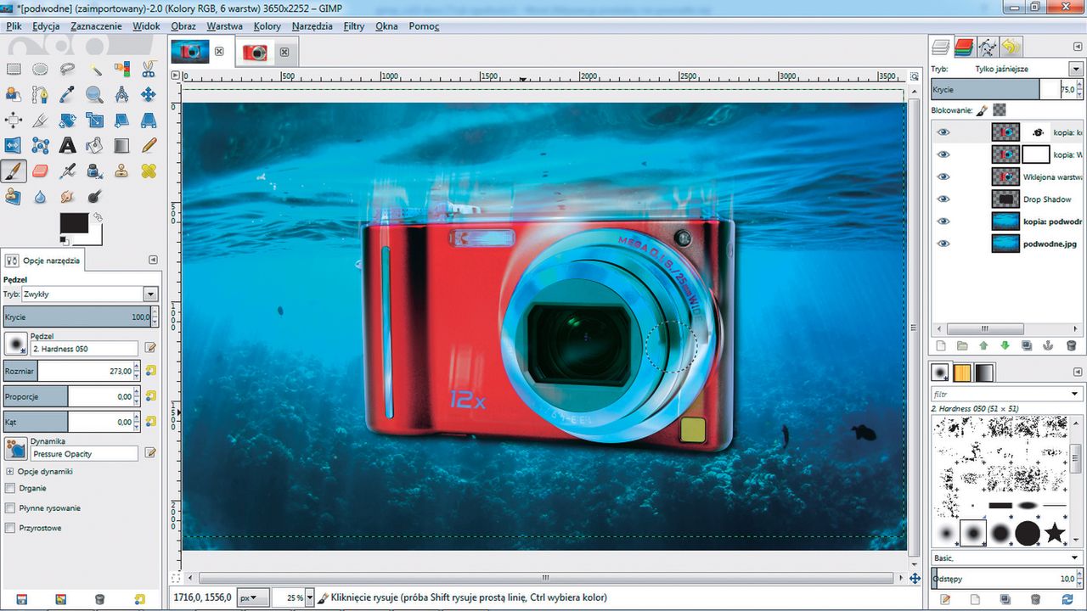Select the Eraser tool
This screenshot has width=1087, height=611.
(40, 171)
